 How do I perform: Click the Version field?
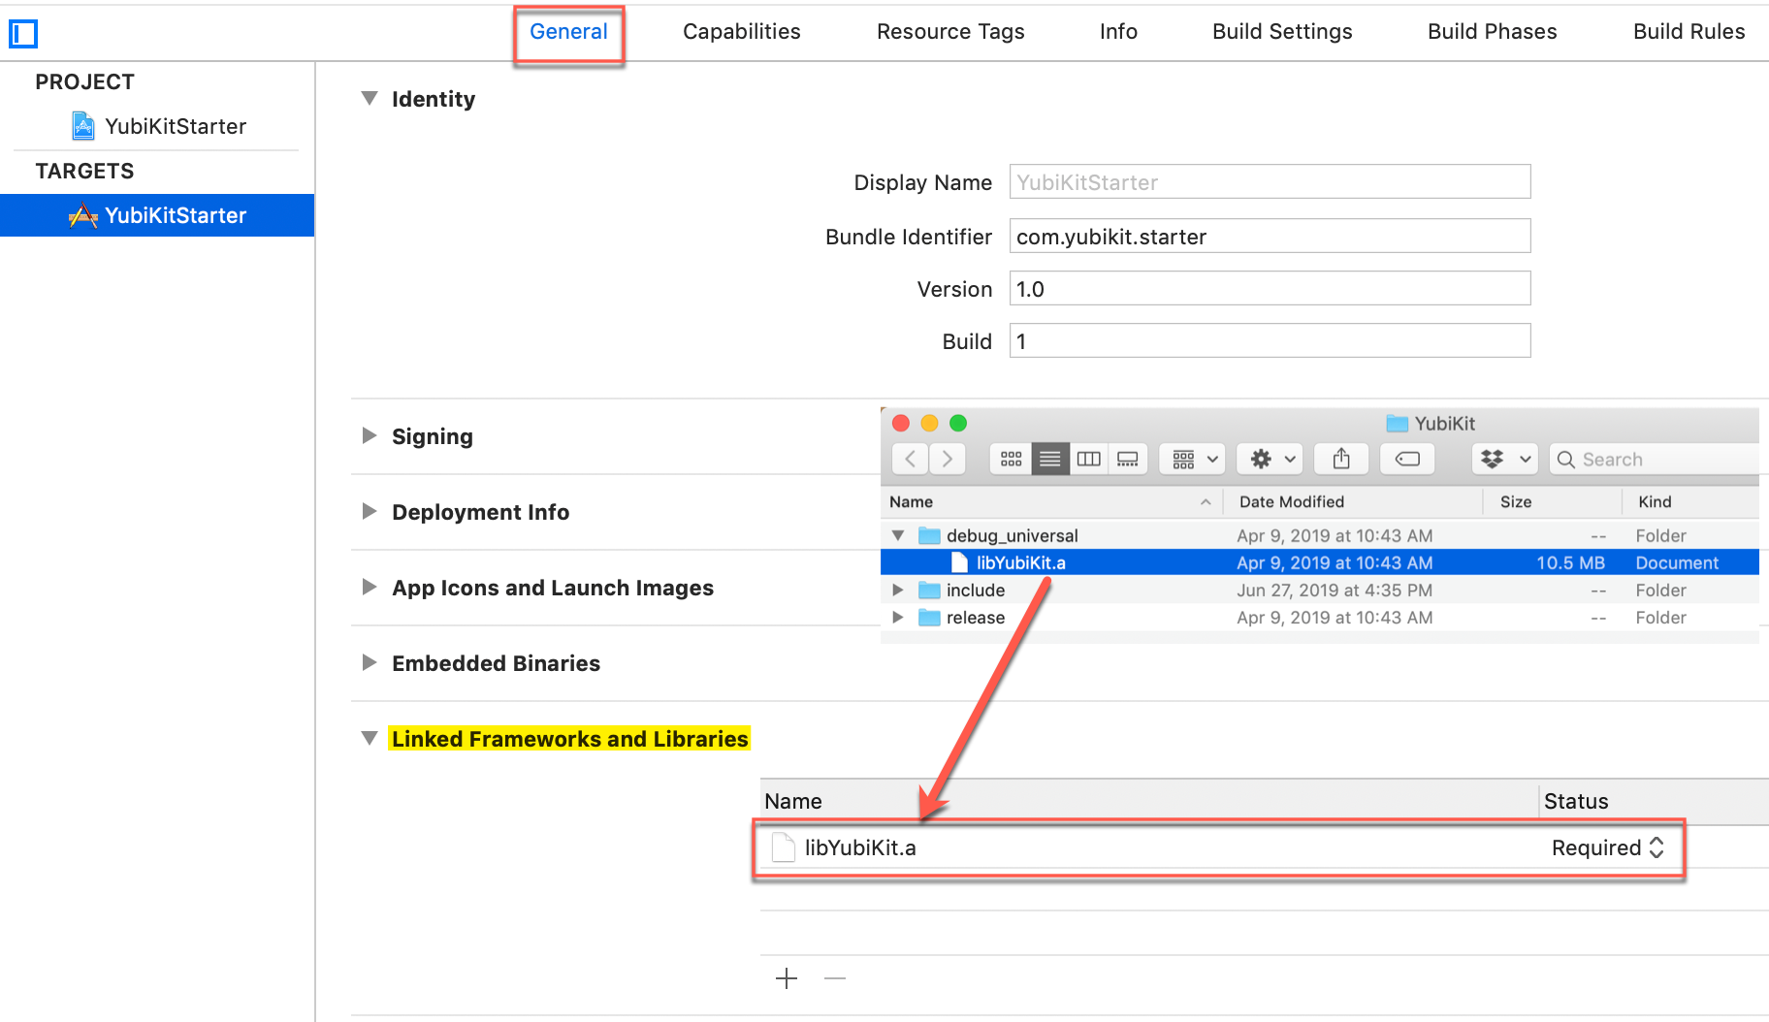[1270, 288]
